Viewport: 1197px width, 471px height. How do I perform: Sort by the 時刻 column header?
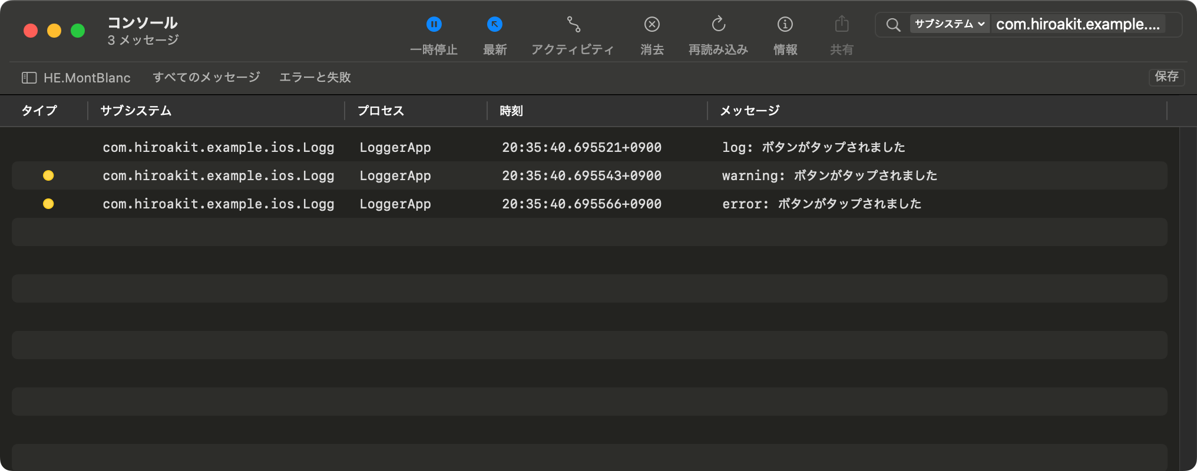click(x=511, y=111)
